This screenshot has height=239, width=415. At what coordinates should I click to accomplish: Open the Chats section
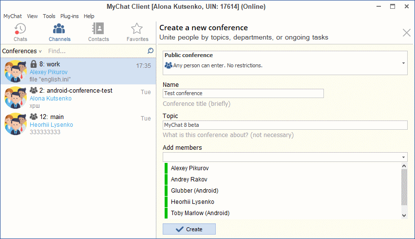20,32
